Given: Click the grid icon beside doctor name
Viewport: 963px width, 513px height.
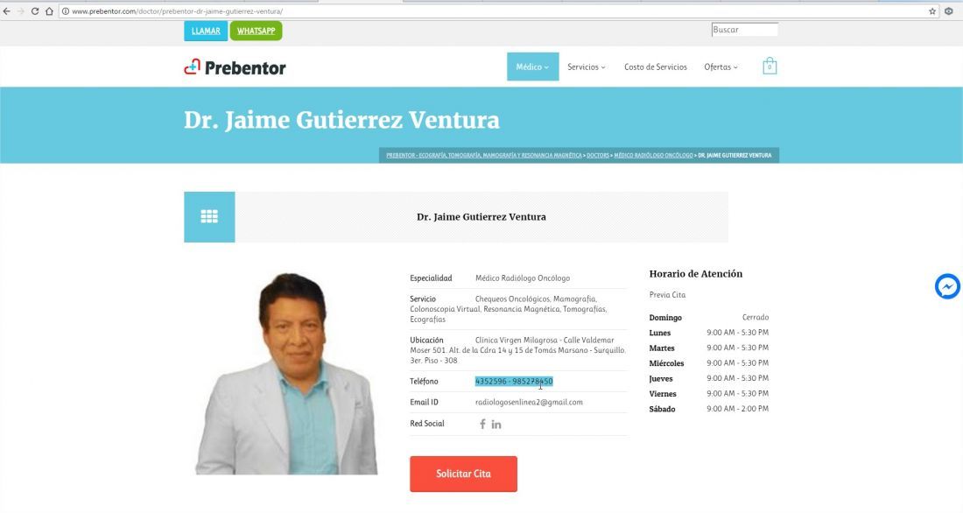Looking at the screenshot, I should pos(209,217).
